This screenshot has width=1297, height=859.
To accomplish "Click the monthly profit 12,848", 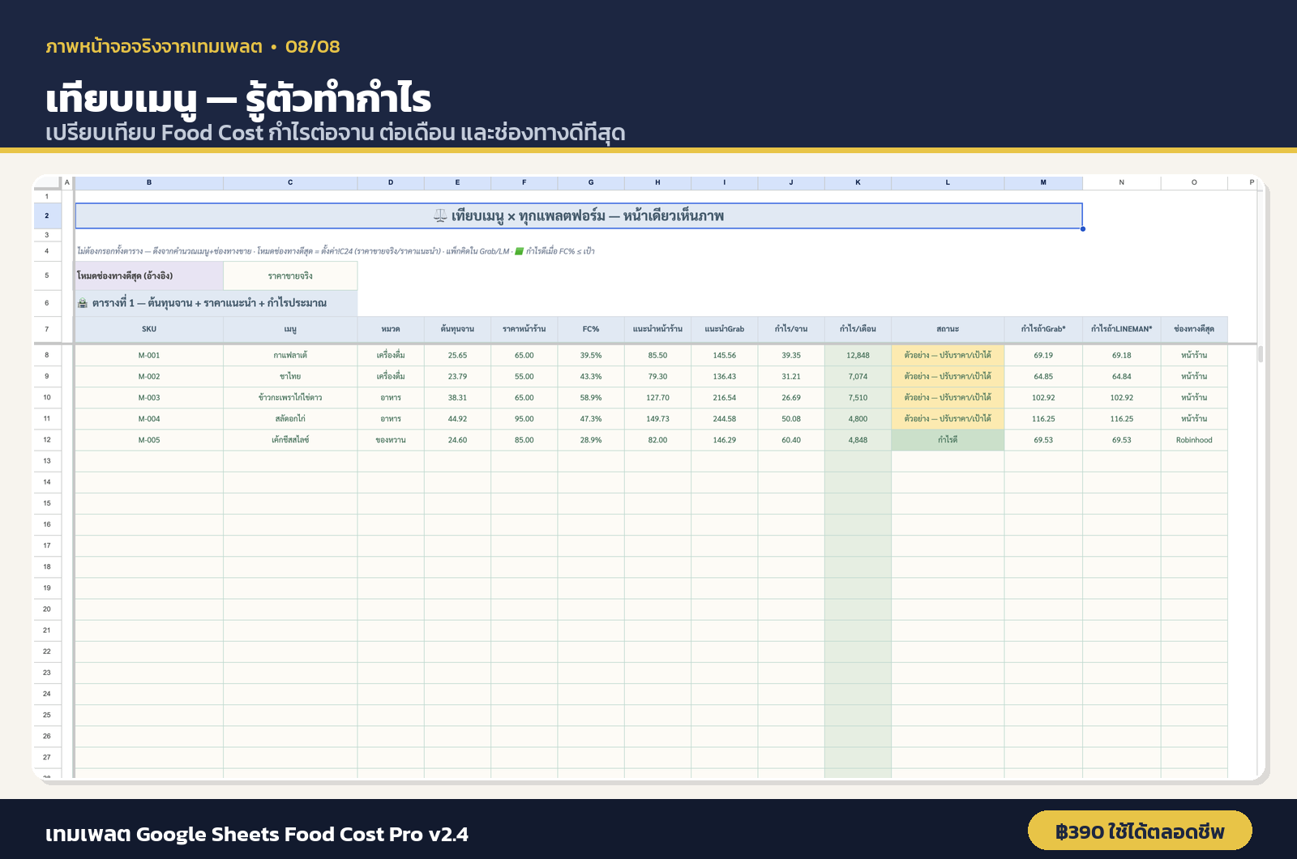I will pos(858,356).
